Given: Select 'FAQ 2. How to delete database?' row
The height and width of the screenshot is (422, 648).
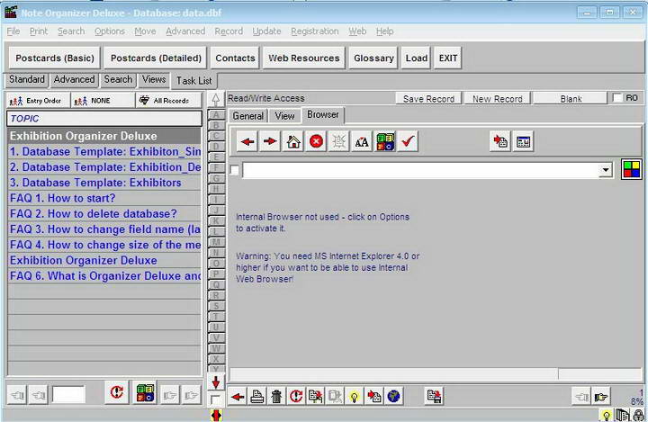Looking at the screenshot, I should click(104, 213).
